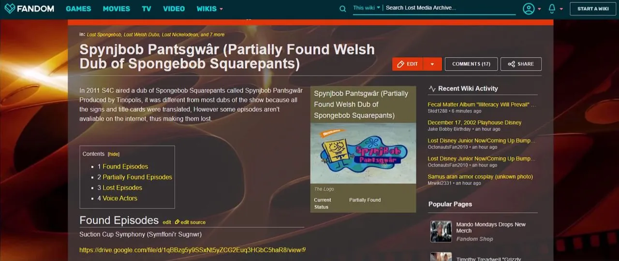Open Jake Bobby Birthday user profile

click(x=449, y=129)
